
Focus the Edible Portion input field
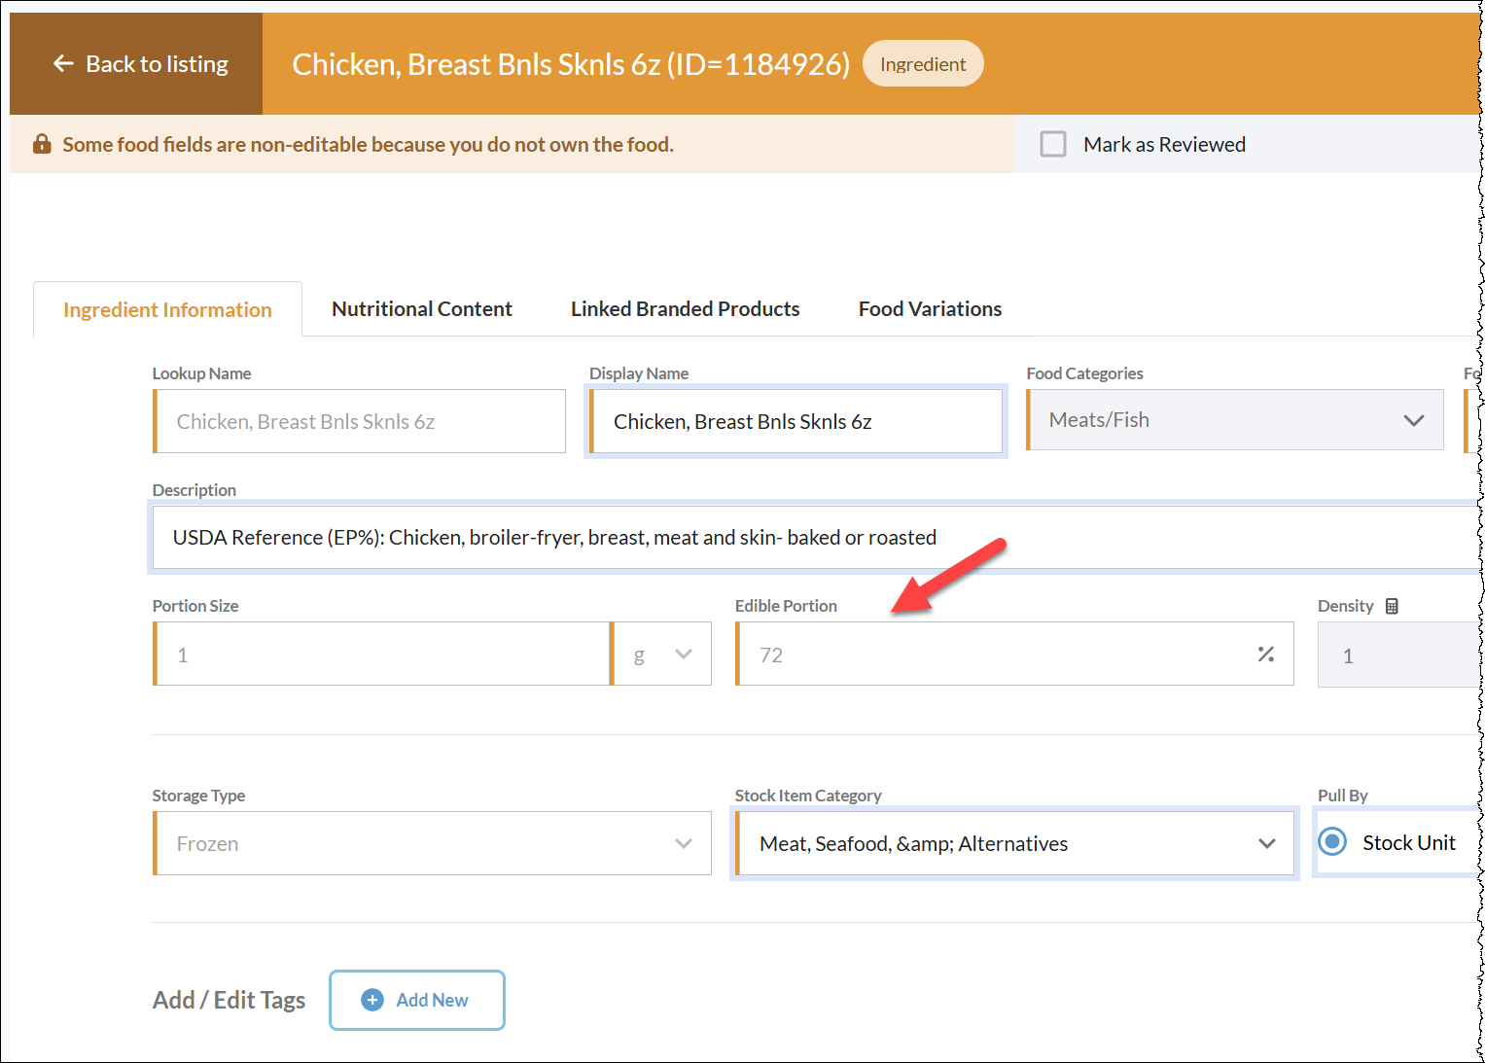tap(992, 655)
